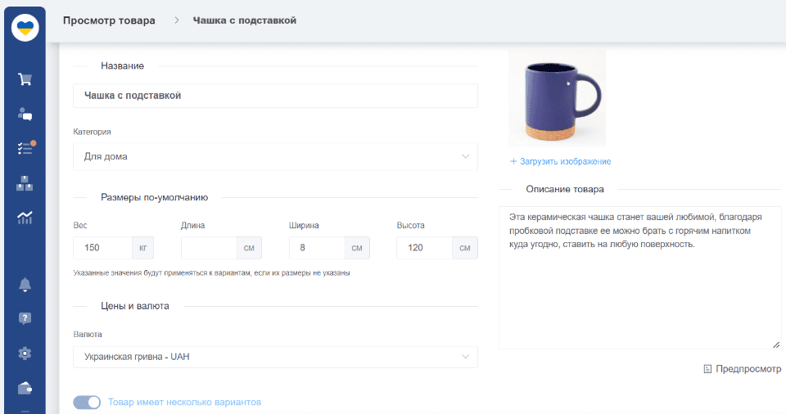Click the 'Цены и валюта' heading
This screenshot has height=414, width=786.
(135, 306)
